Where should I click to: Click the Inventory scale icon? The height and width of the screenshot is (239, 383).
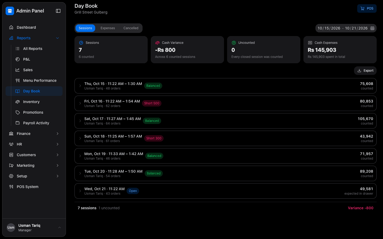pos(18,102)
